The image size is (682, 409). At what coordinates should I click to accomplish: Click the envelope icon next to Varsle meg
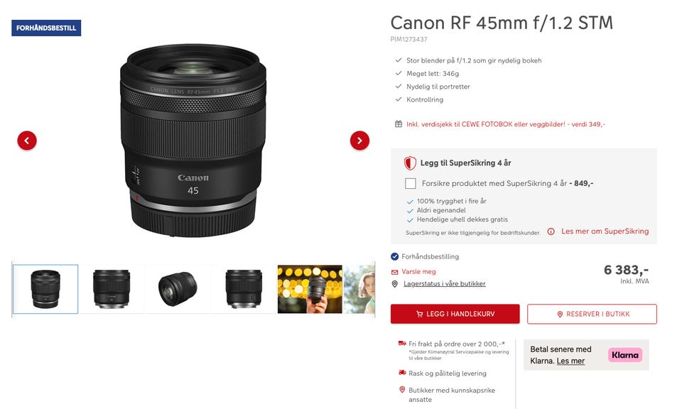394,272
